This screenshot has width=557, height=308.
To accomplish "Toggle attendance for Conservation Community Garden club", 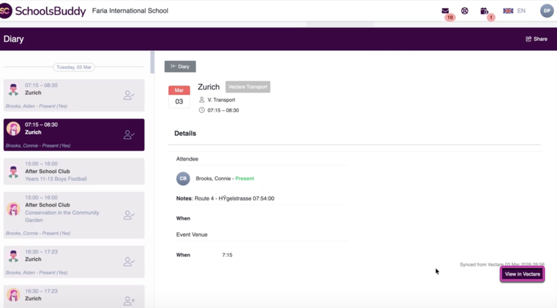I will tap(129, 215).
